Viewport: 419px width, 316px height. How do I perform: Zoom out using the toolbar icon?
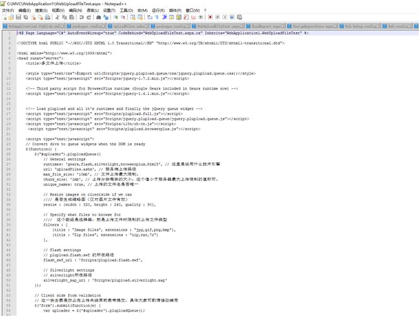click(123, 18)
